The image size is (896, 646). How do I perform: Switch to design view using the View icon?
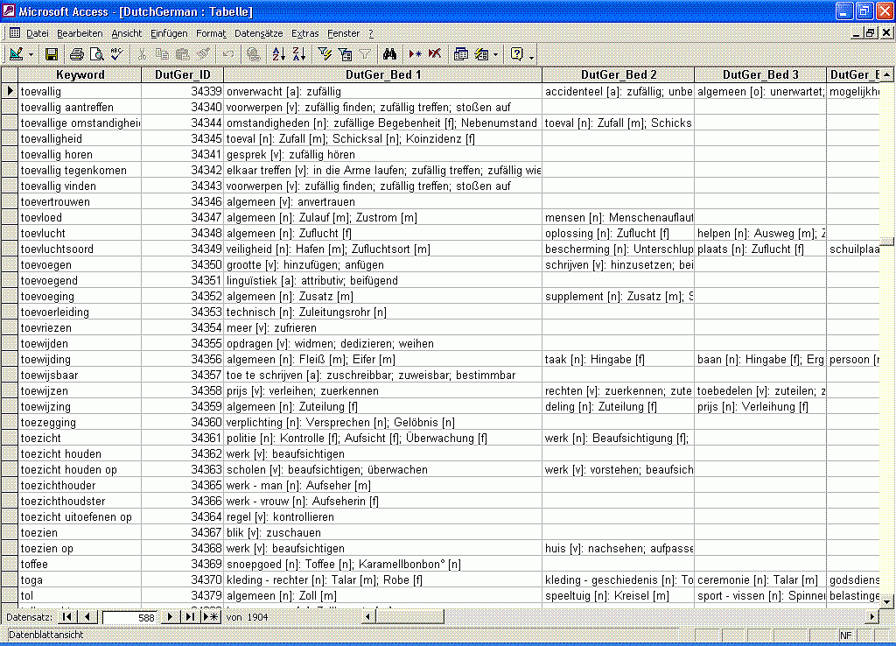(17, 54)
